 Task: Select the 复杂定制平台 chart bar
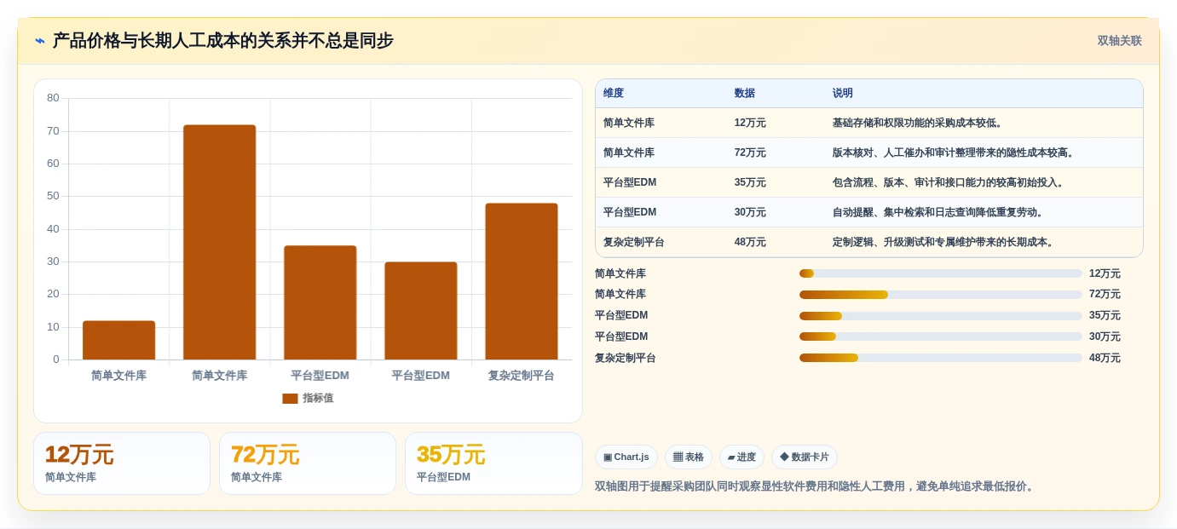click(521, 281)
